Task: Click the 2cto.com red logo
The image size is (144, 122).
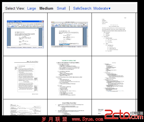Action: coord(124,115)
